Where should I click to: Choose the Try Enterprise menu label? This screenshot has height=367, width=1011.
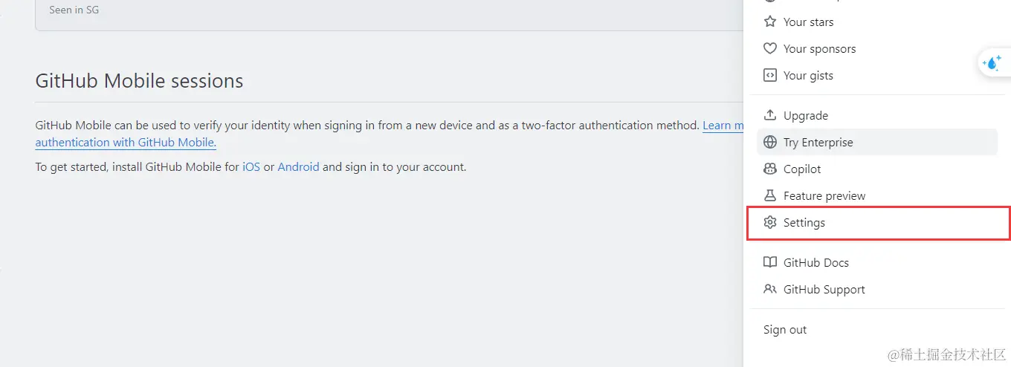click(818, 143)
